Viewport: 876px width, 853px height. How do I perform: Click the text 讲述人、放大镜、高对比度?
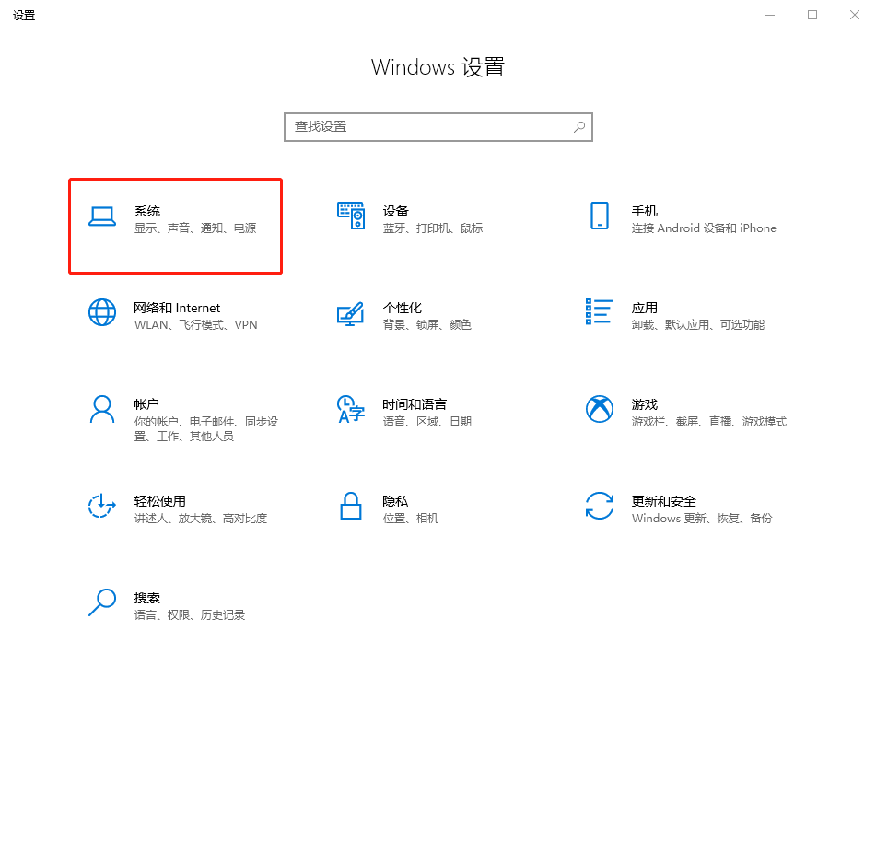[x=201, y=519]
